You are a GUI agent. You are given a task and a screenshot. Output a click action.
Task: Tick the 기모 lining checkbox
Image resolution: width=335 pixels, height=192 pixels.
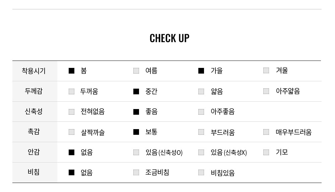pos(266,152)
